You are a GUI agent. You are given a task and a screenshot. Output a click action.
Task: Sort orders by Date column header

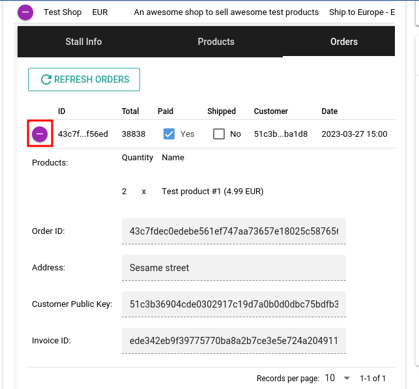pyautogui.click(x=330, y=111)
